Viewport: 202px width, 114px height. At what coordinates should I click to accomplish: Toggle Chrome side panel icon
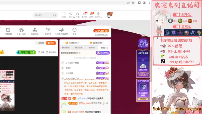tap(139, 3)
